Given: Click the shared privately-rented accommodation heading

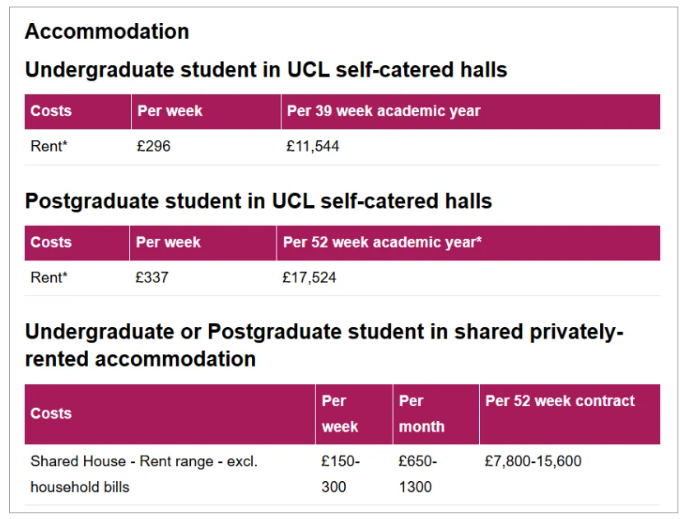Looking at the screenshot, I should pos(324,345).
